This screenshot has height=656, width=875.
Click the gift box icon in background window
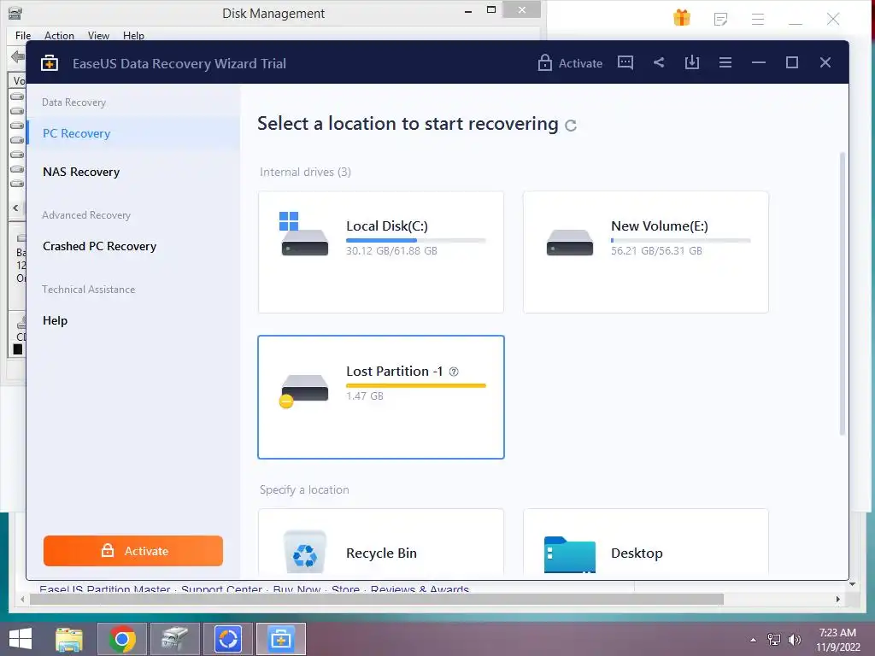pyautogui.click(x=682, y=18)
